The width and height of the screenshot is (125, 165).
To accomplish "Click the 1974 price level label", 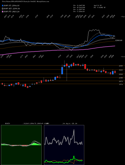I will [121, 84].
